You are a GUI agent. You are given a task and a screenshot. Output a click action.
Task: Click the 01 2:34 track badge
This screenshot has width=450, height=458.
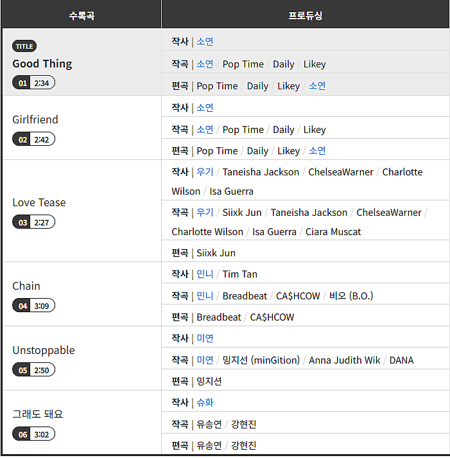point(33,83)
